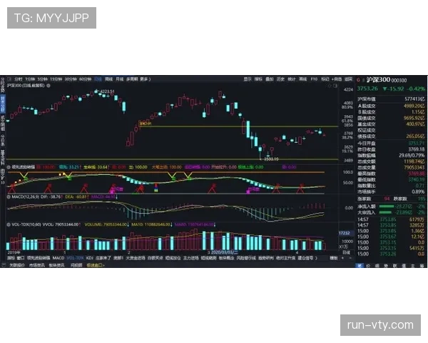The image size is (428, 343).
Task: Toggle circle icon beside MACD indicator label
Action: 9,197
